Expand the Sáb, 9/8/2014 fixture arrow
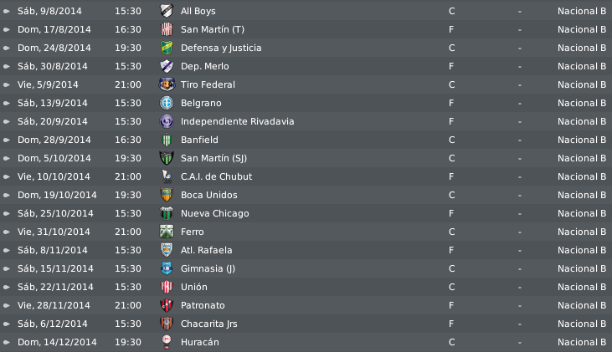The image size is (612, 352). (6, 12)
